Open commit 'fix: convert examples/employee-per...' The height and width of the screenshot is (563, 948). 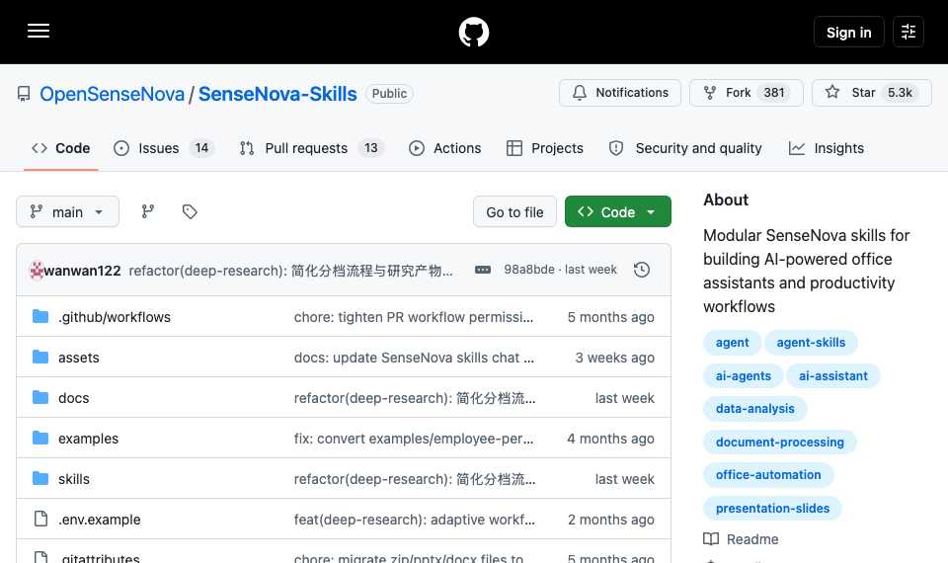(414, 439)
